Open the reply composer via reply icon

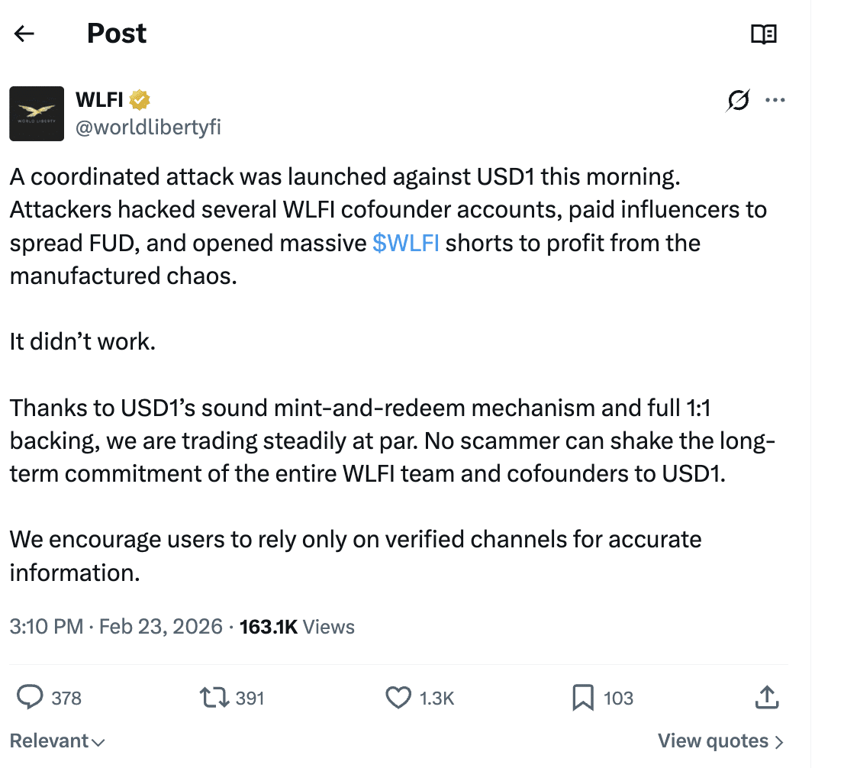click(x=31, y=697)
